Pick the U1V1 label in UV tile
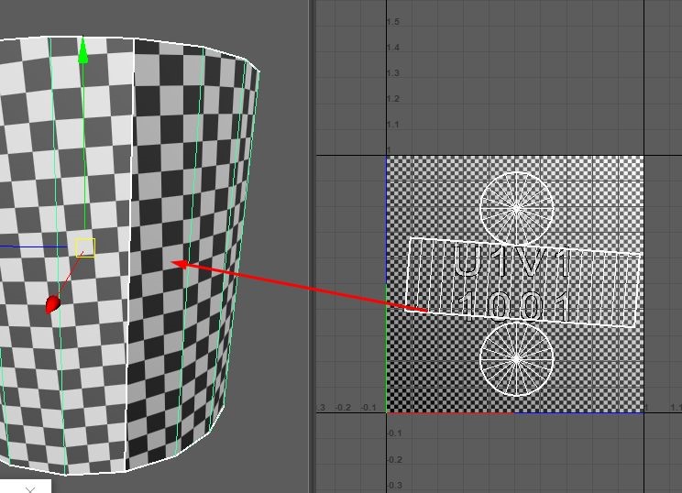 [511, 262]
